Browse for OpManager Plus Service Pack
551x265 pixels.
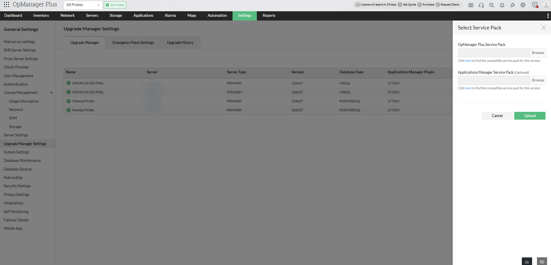538,53
